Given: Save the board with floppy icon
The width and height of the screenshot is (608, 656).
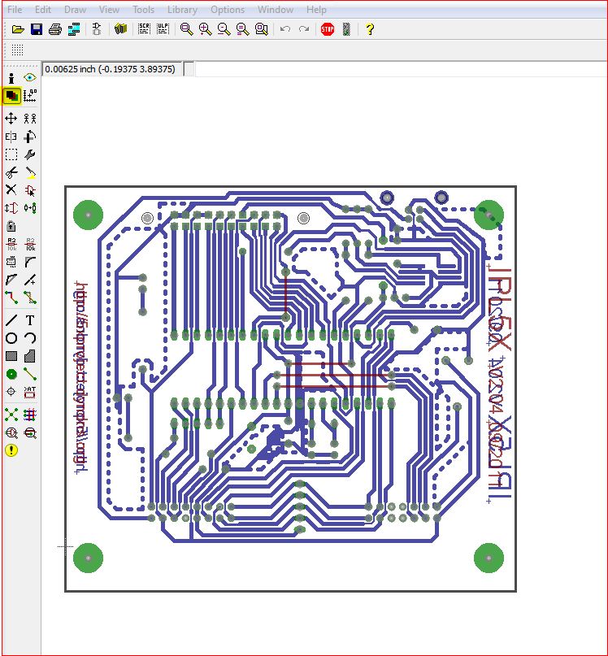Looking at the screenshot, I should 37,29.
